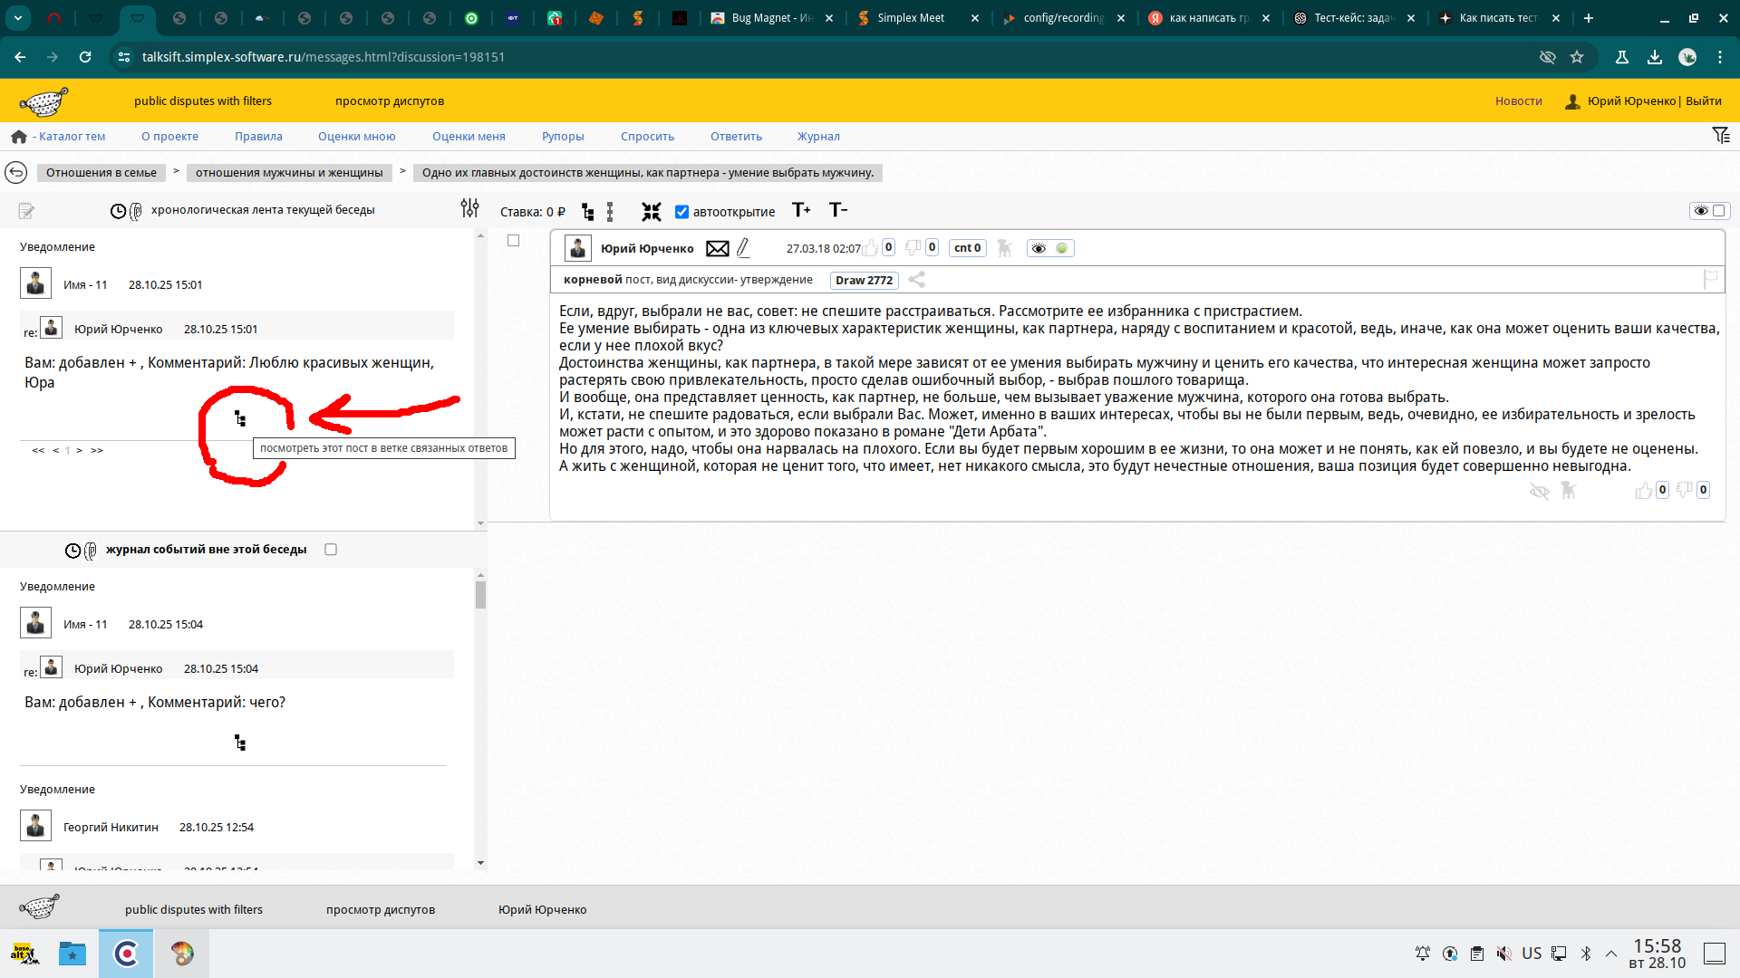The height and width of the screenshot is (978, 1740).
Task: Click the back arrow circle before breadcrumbs
Action: tap(16, 172)
